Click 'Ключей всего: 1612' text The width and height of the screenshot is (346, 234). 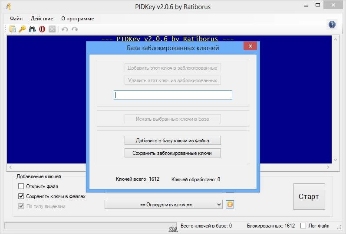(138, 179)
